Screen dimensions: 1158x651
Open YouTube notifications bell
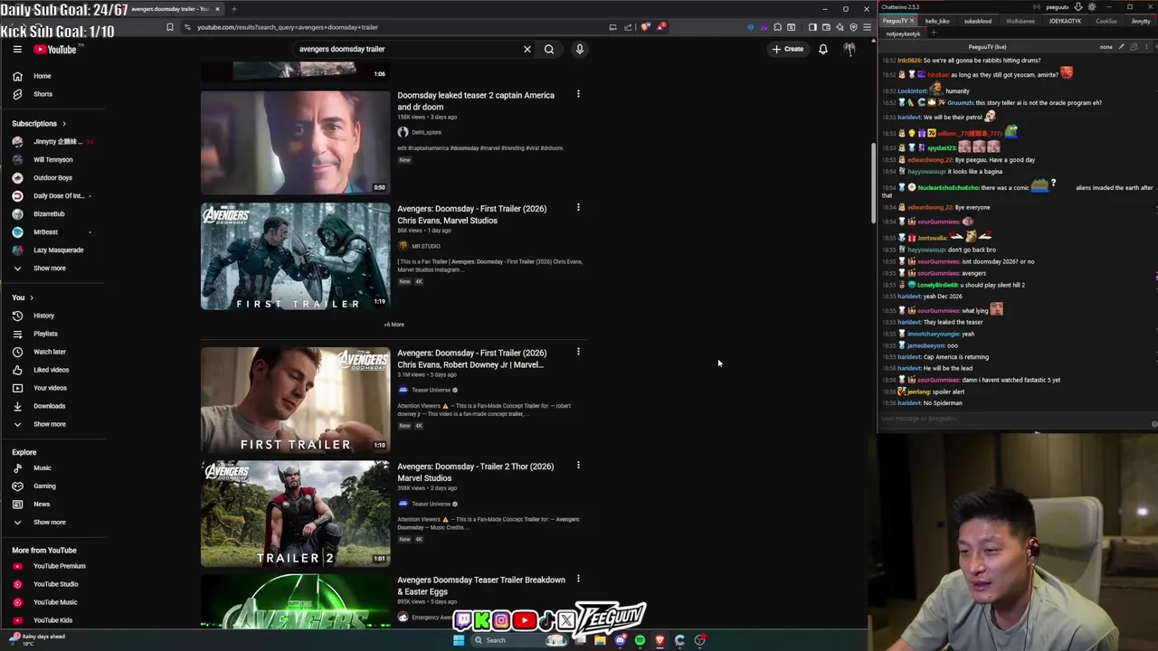pyautogui.click(x=823, y=50)
